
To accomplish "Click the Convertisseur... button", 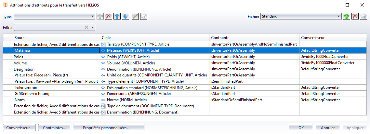I will pyautogui.click(x=19, y=127).
